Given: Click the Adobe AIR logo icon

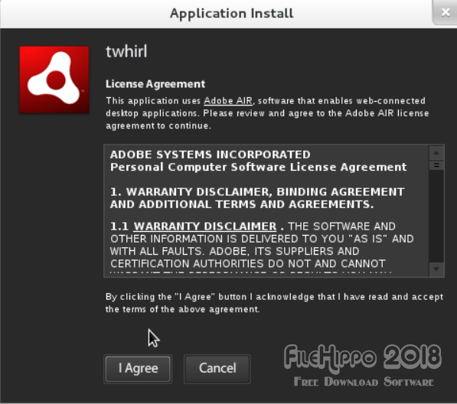Looking at the screenshot, I should pyautogui.click(x=54, y=80).
